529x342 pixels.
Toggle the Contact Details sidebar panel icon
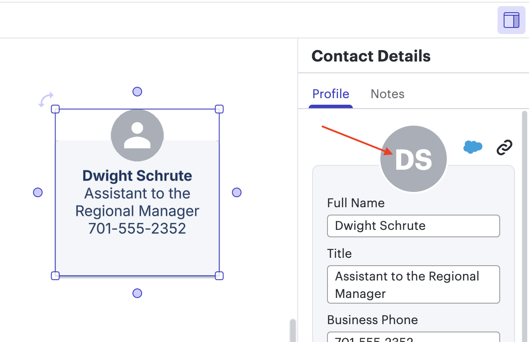tap(511, 20)
